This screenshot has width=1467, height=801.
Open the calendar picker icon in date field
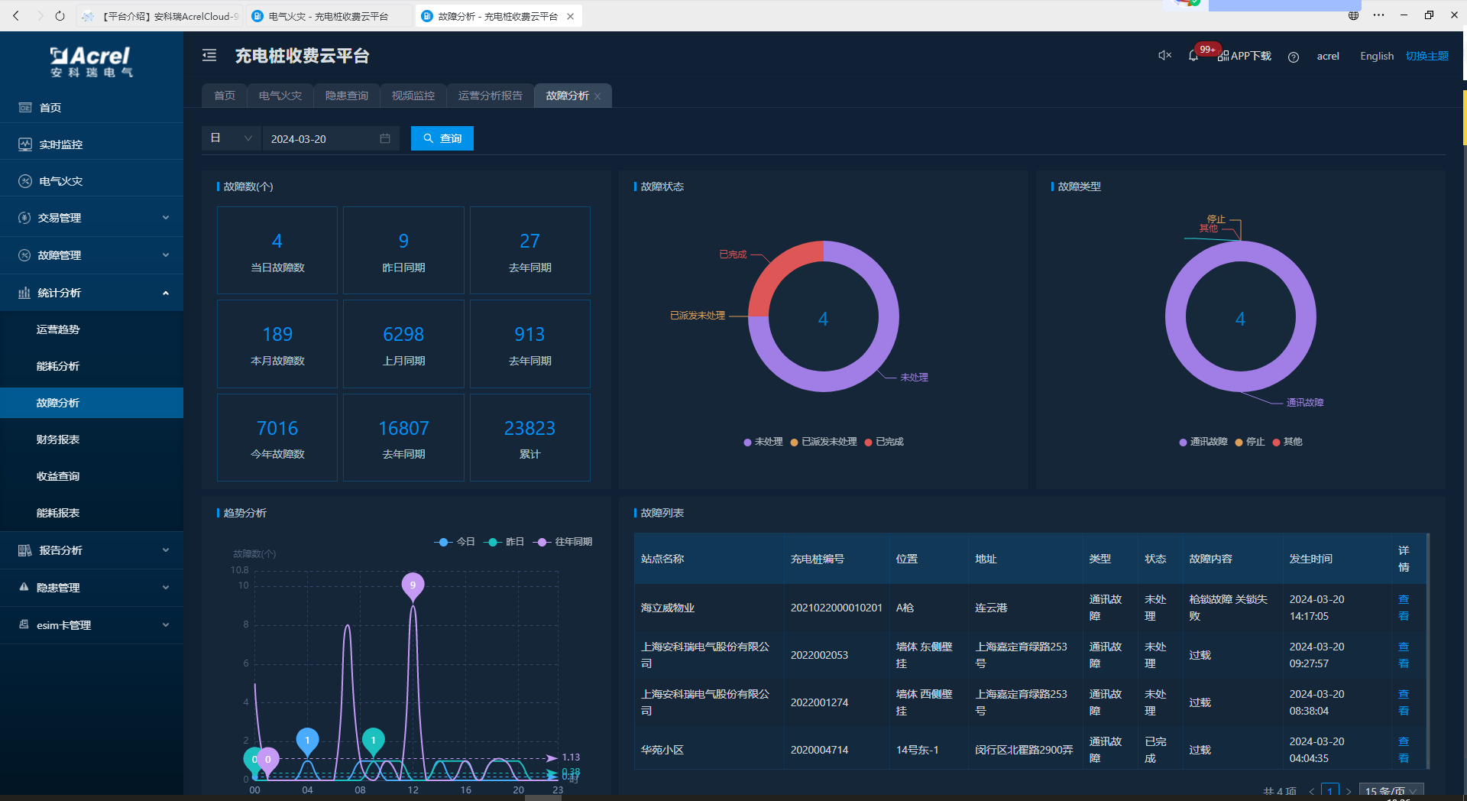click(385, 138)
